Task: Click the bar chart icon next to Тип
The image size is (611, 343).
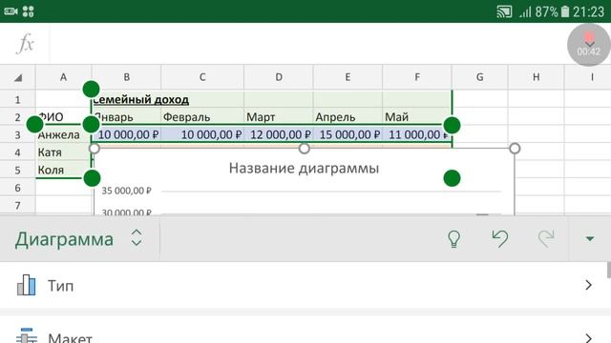Action: pos(27,285)
